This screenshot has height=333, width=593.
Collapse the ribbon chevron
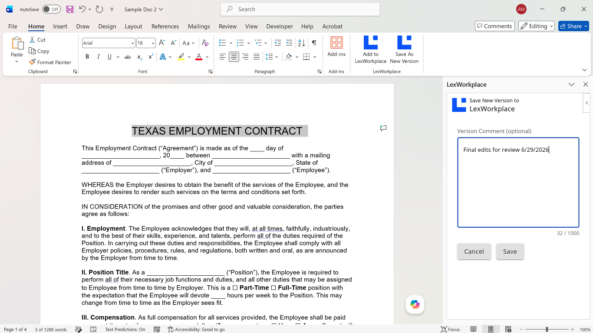(584, 70)
